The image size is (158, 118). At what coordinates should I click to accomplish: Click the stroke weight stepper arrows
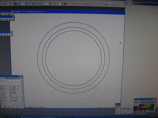(x=20, y=4)
